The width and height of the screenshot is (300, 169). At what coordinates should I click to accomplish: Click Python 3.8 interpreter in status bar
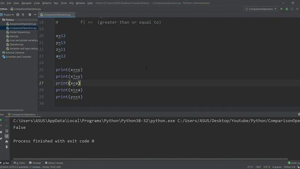coord(290,167)
